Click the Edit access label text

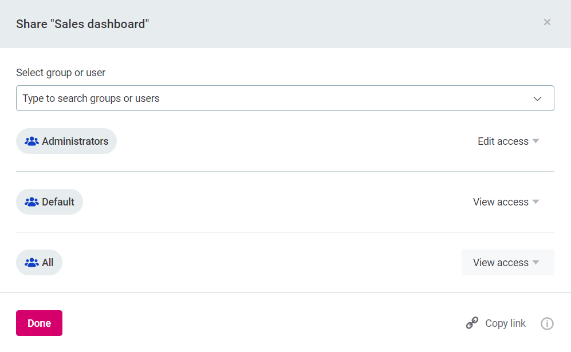(502, 141)
